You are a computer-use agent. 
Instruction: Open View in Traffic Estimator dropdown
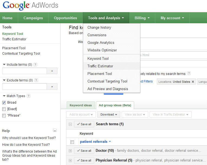[x=170, y=114]
